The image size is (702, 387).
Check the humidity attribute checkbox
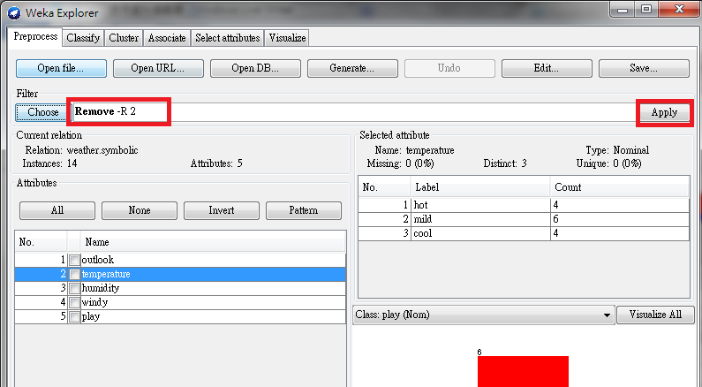pos(75,288)
